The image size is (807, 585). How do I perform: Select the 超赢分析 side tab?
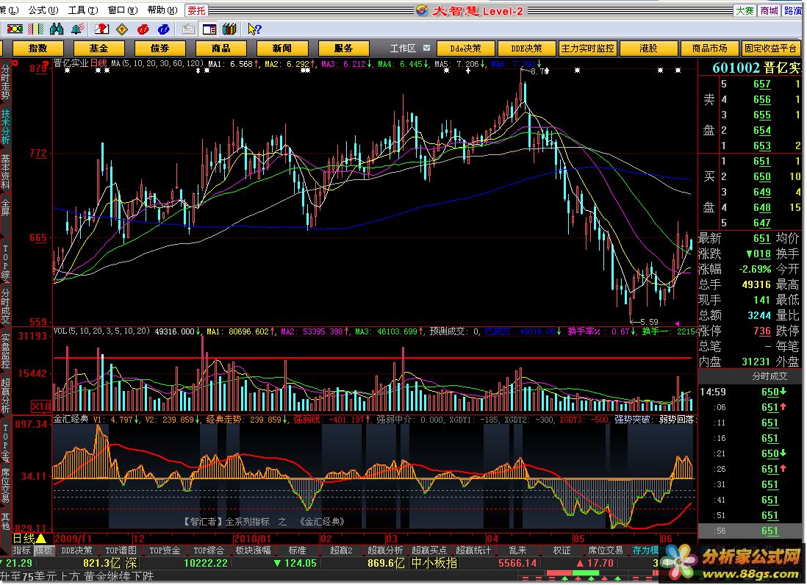[x=5, y=395]
